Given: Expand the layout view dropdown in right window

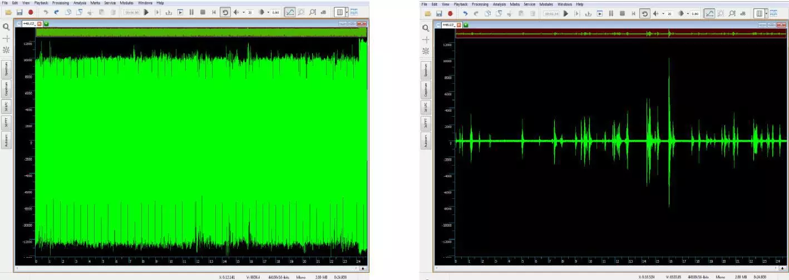Looking at the screenshot, I should coord(766,13).
